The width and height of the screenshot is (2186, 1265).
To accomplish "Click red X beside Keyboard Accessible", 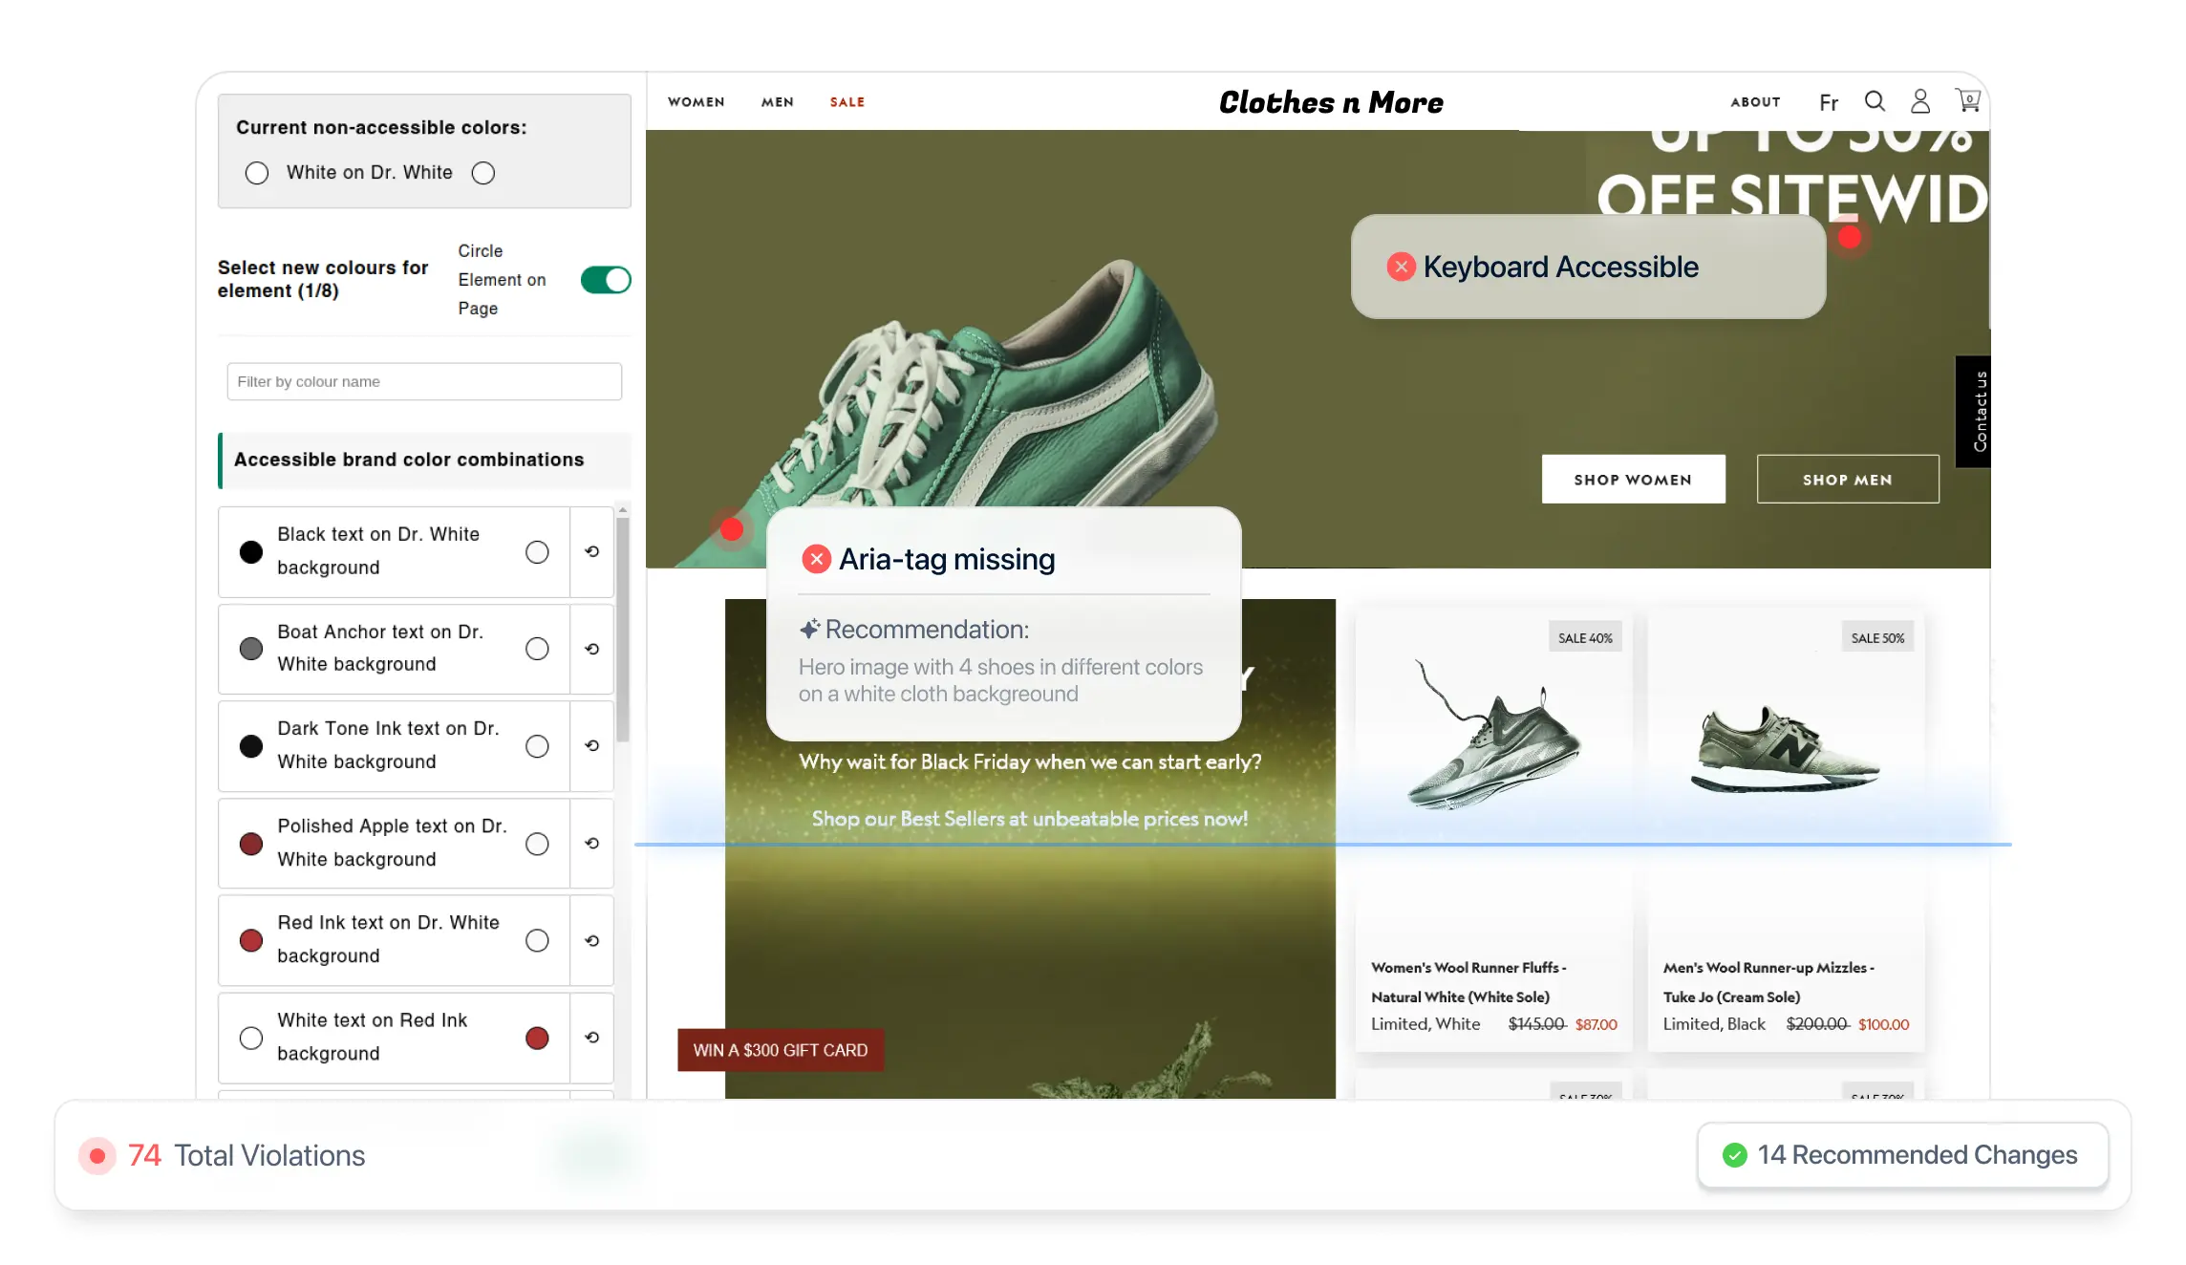I will point(1401,267).
